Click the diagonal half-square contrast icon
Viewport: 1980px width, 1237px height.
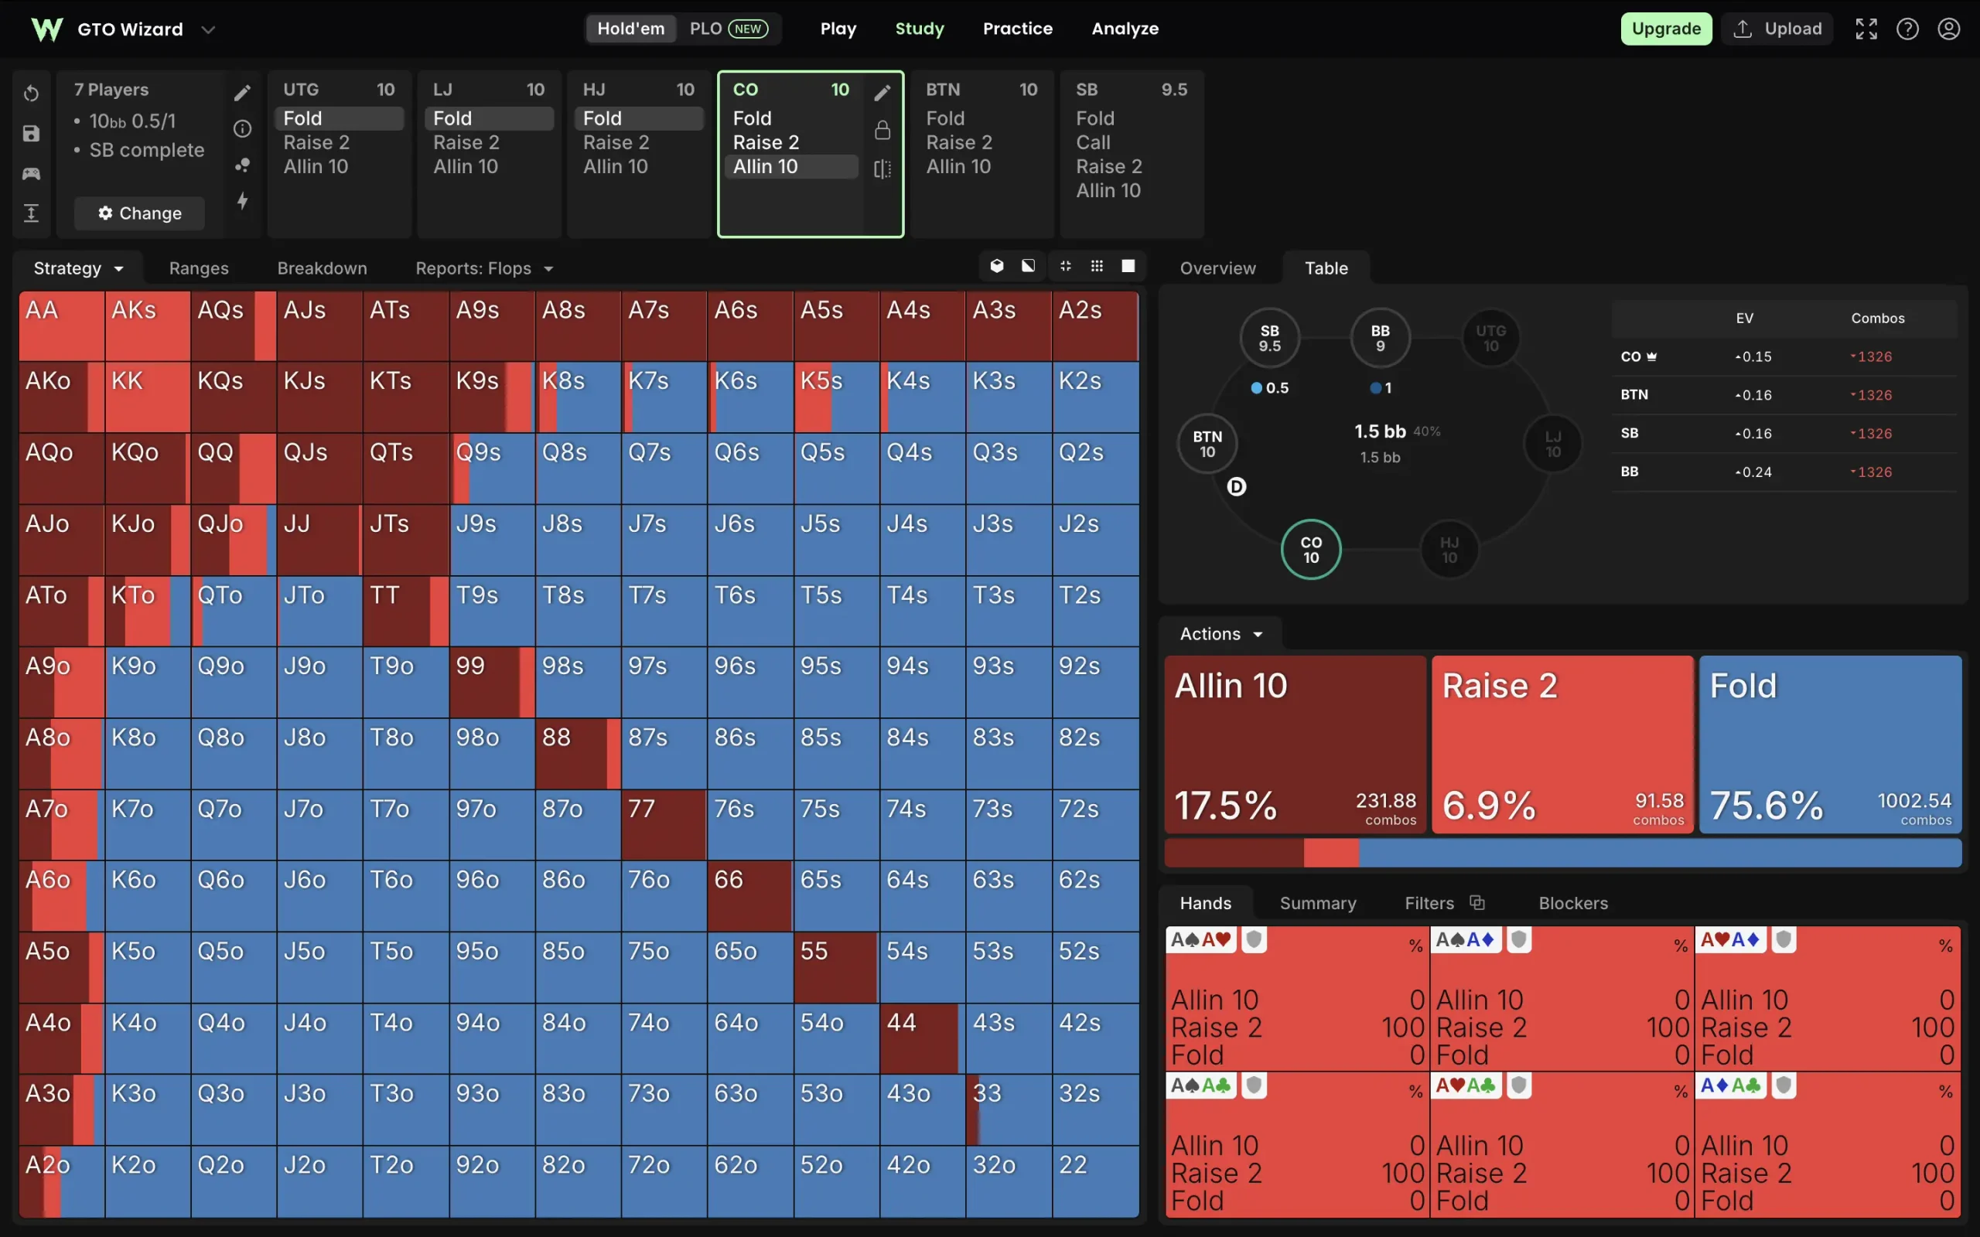(1029, 266)
